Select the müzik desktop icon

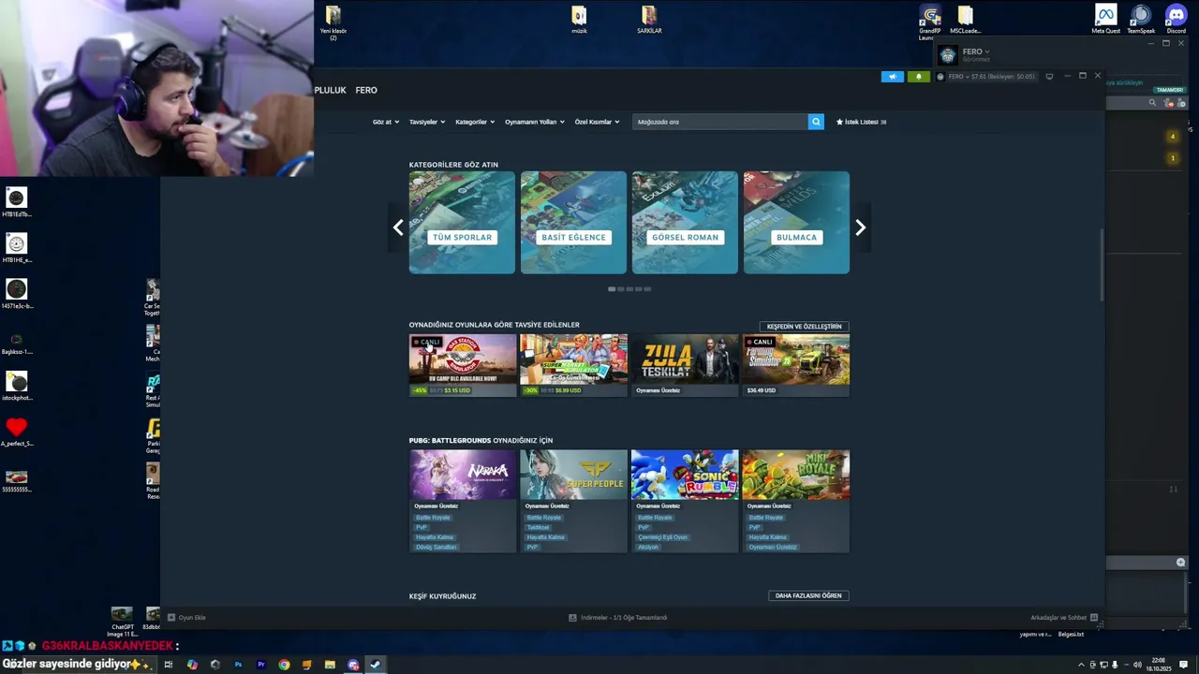(579, 19)
